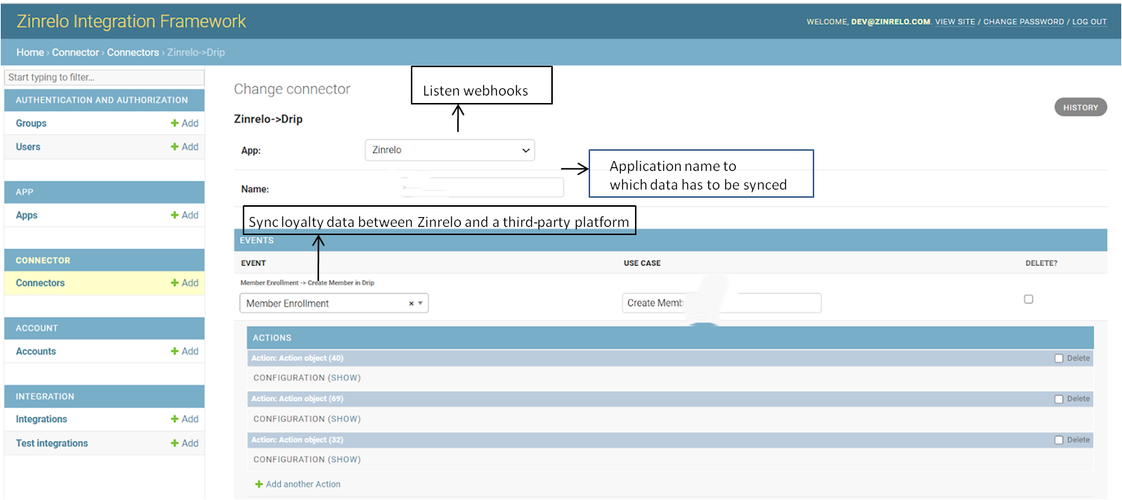Clear Member Enrollment selection with x icon
1122x500 pixels.
point(411,304)
